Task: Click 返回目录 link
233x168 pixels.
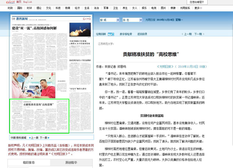Action: click(x=142, y=34)
